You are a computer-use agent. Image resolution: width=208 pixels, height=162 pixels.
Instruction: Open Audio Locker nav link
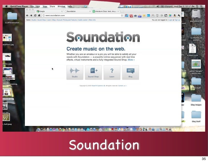pos(83,20)
